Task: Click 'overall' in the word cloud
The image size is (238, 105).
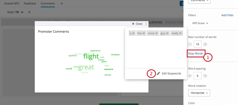Action: (x=69, y=69)
